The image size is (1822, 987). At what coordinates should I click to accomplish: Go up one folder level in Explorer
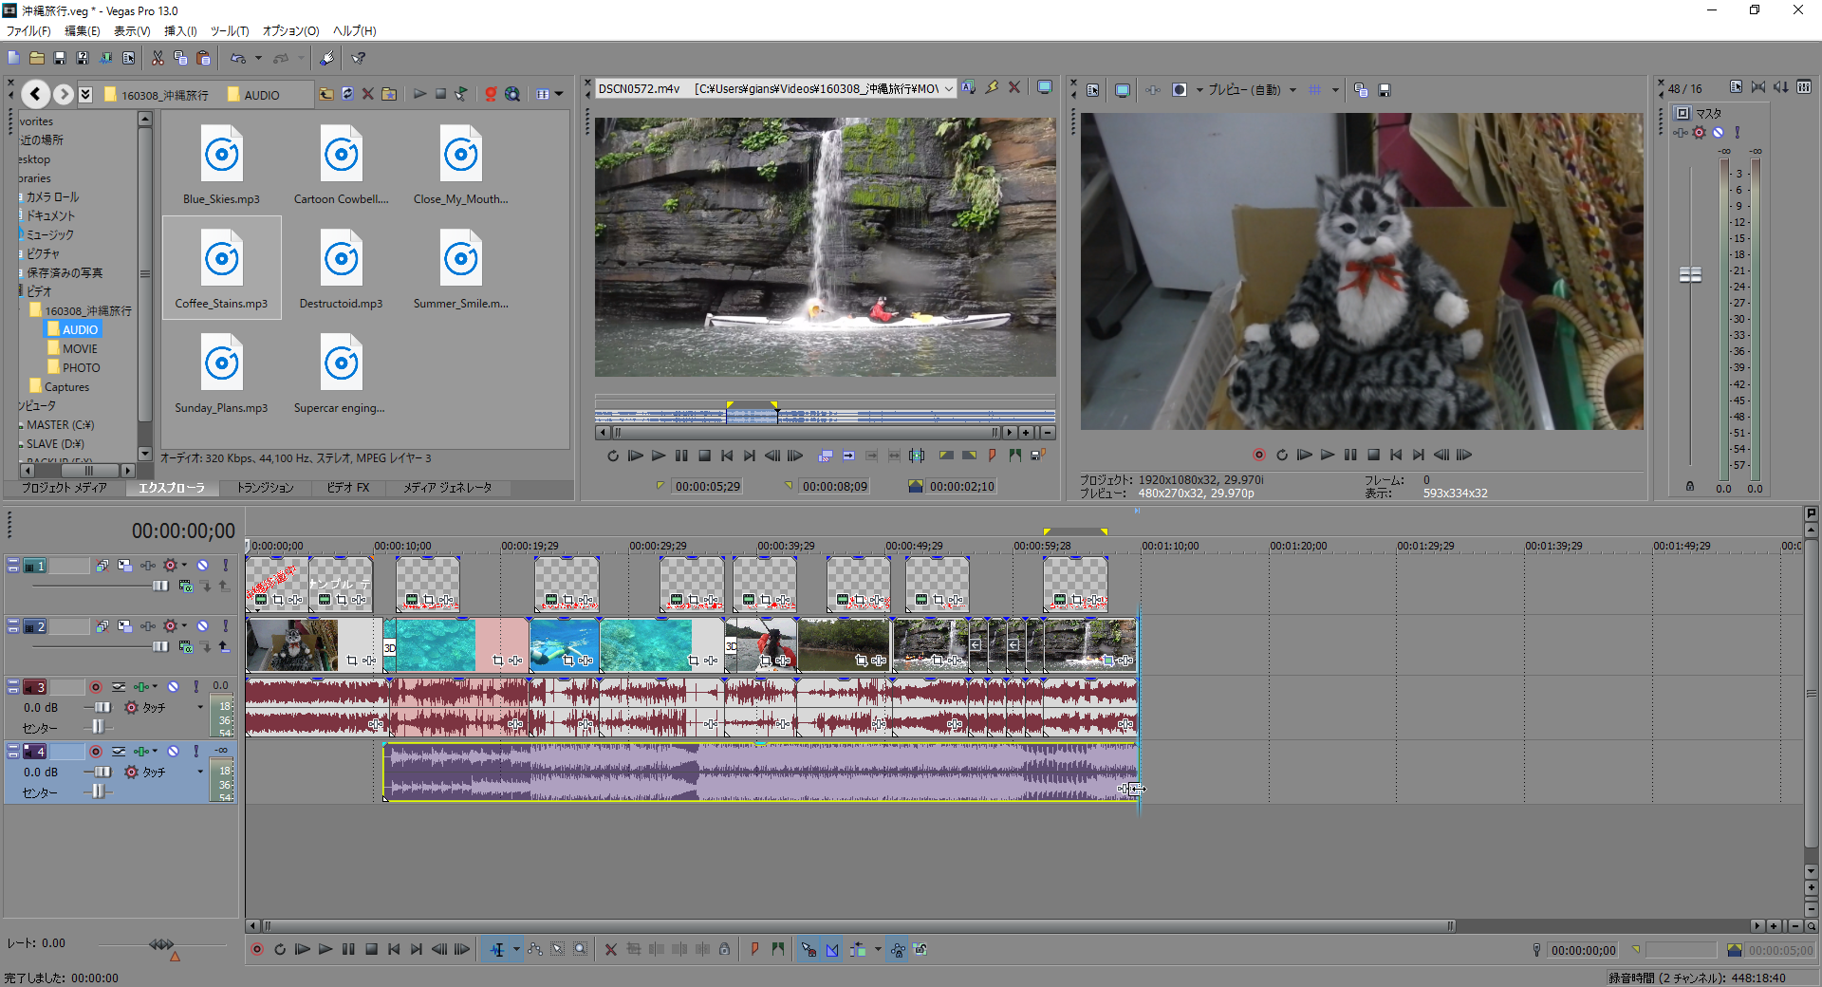pyautogui.click(x=325, y=94)
